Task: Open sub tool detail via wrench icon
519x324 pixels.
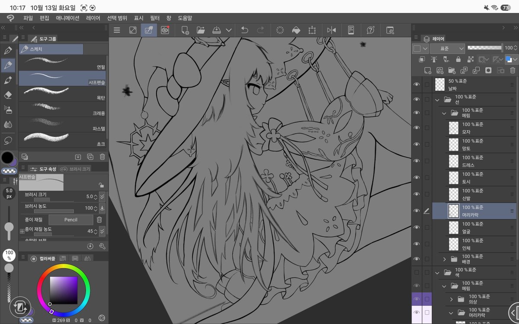Action: pyautogui.click(x=103, y=246)
